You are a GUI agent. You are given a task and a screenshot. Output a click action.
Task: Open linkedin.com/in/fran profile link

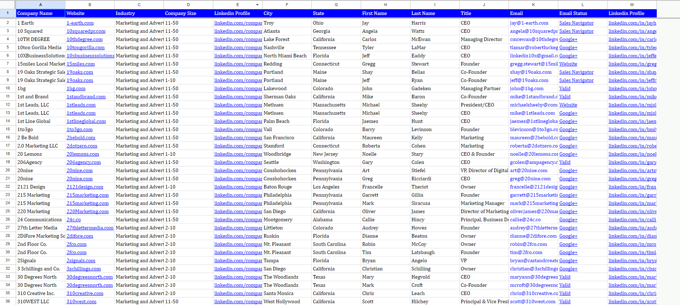(632, 187)
